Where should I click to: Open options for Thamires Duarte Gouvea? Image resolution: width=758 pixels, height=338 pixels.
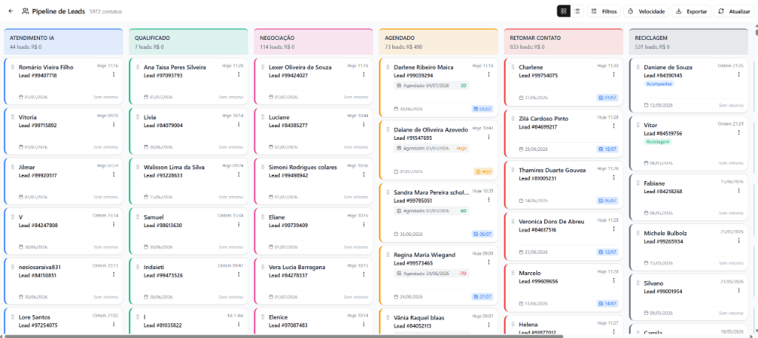click(614, 178)
